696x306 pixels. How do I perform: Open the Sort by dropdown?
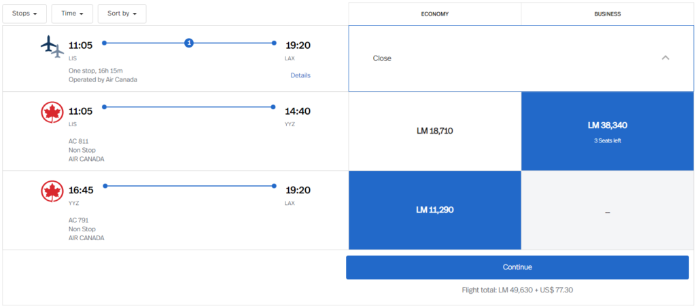[122, 14]
